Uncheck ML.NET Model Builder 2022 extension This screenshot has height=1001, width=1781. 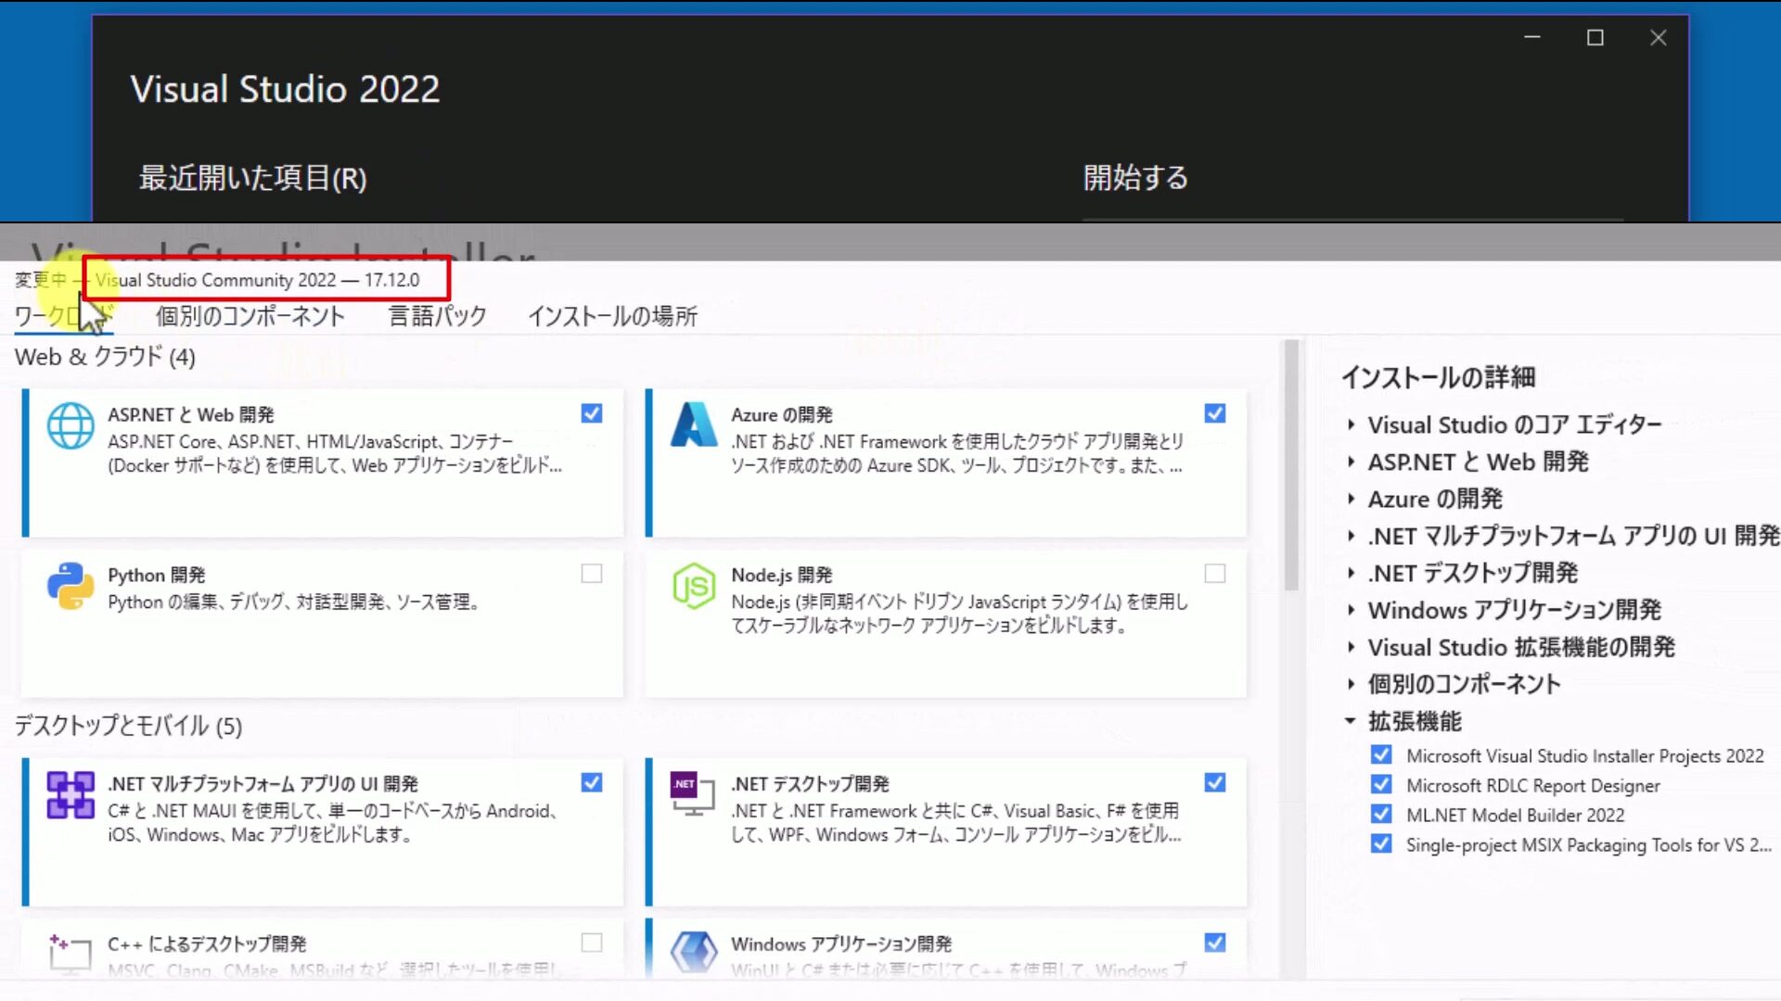[x=1381, y=815]
